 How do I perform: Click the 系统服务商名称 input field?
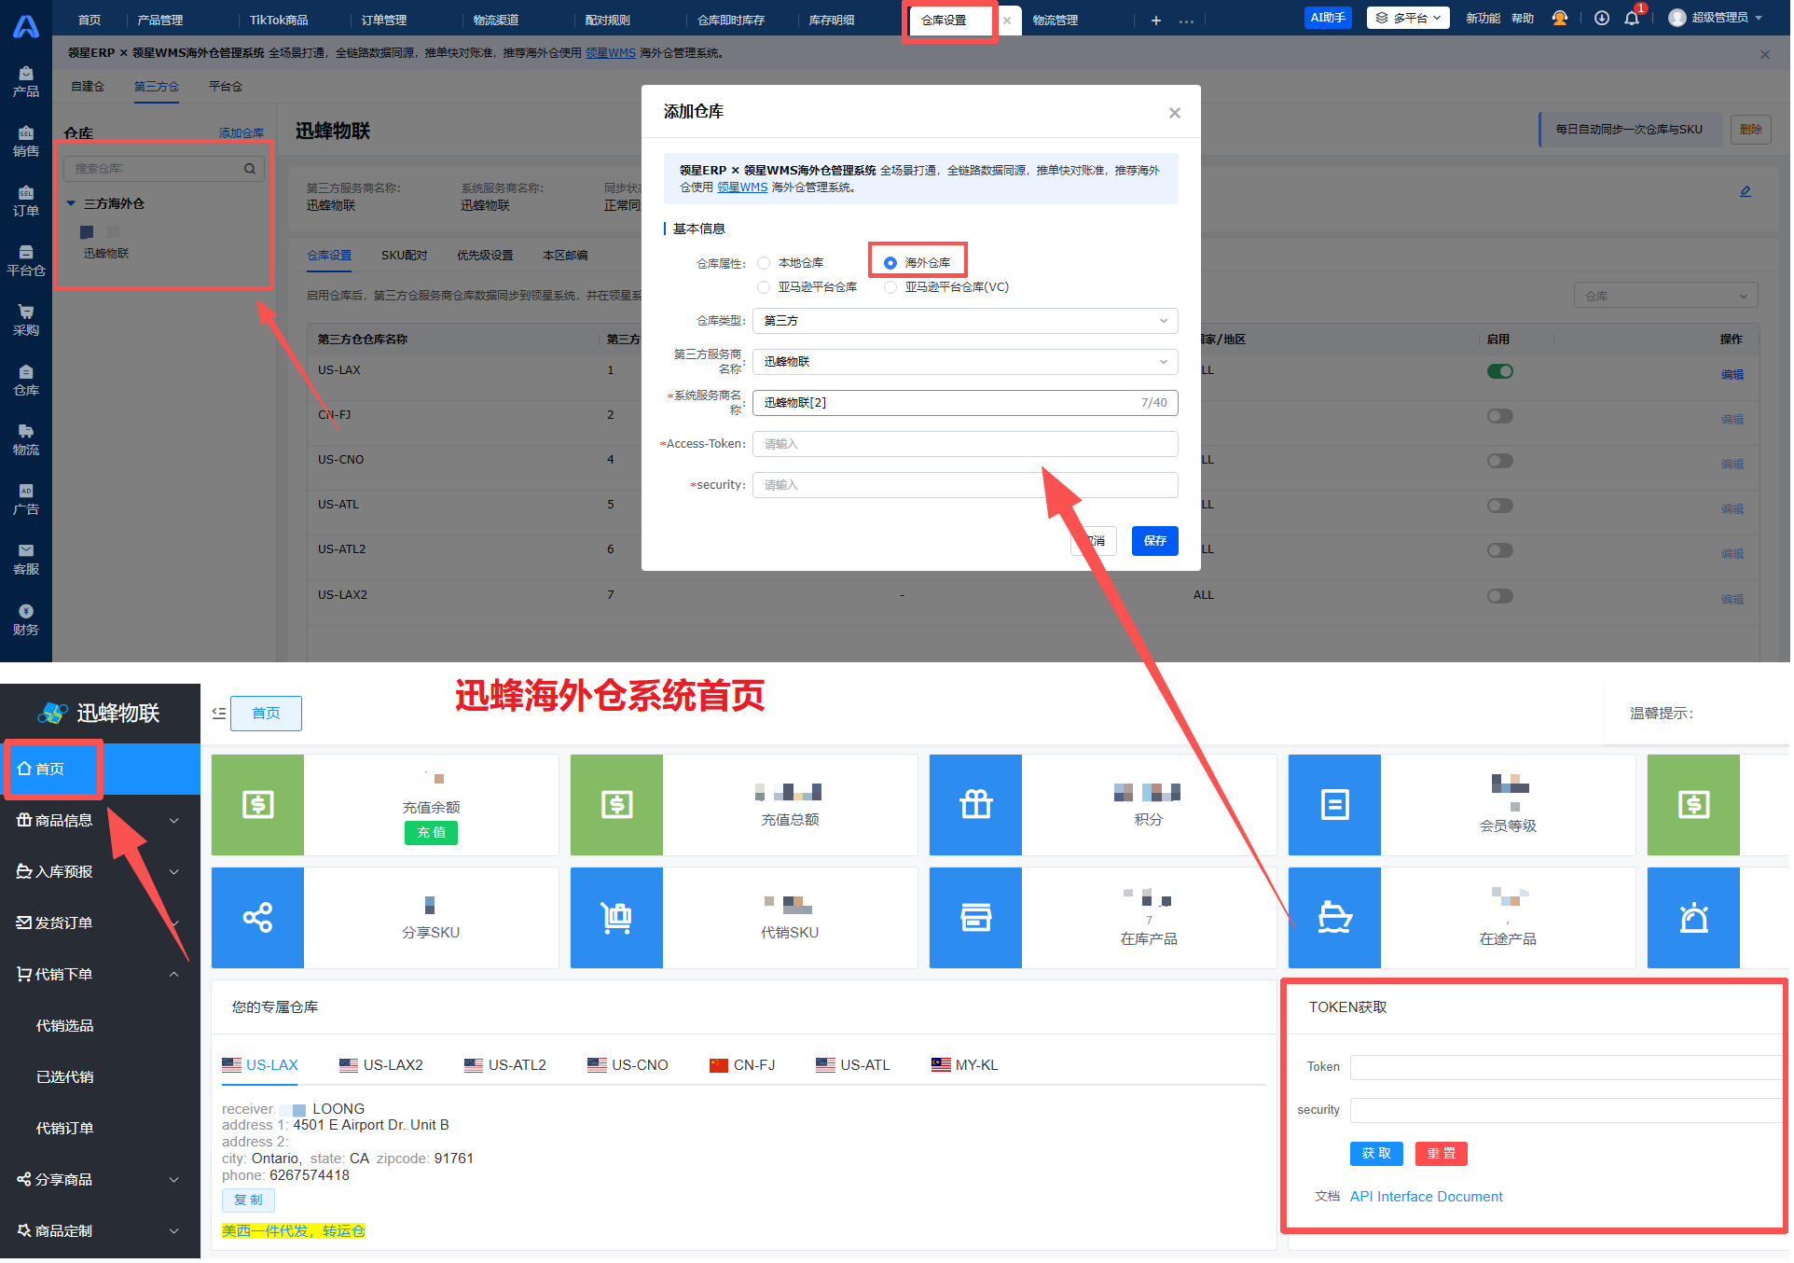[x=965, y=403]
